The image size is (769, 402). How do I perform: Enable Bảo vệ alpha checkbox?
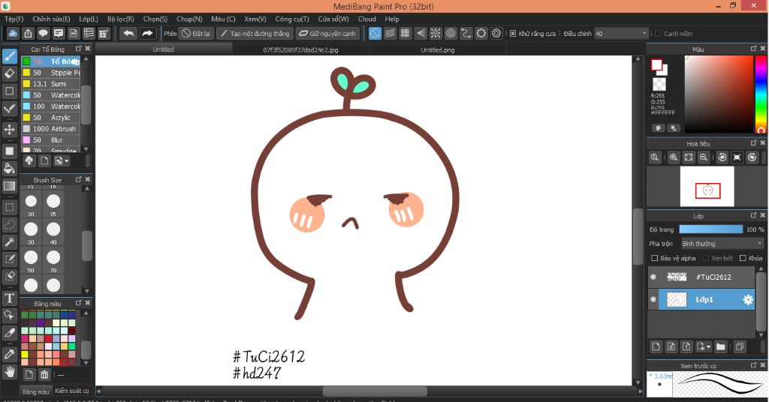click(654, 258)
